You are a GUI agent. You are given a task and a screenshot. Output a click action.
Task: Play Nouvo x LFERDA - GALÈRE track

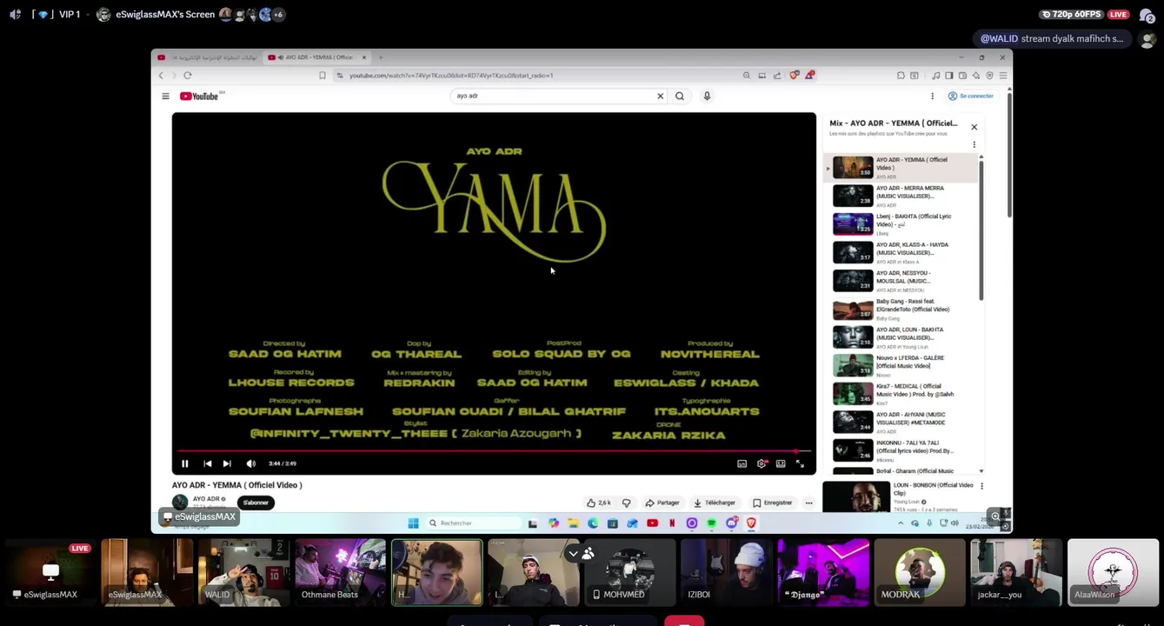click(x=901, y=366)
